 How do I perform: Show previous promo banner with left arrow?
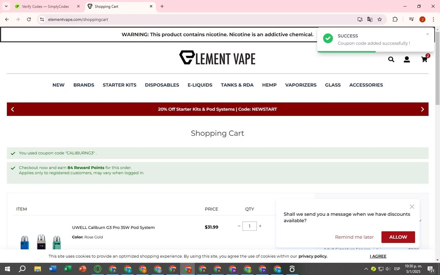(x=12, y=109)
